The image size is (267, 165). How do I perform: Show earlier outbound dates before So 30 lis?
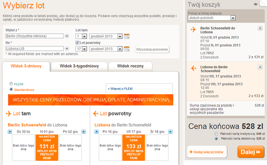pos(10,132)
